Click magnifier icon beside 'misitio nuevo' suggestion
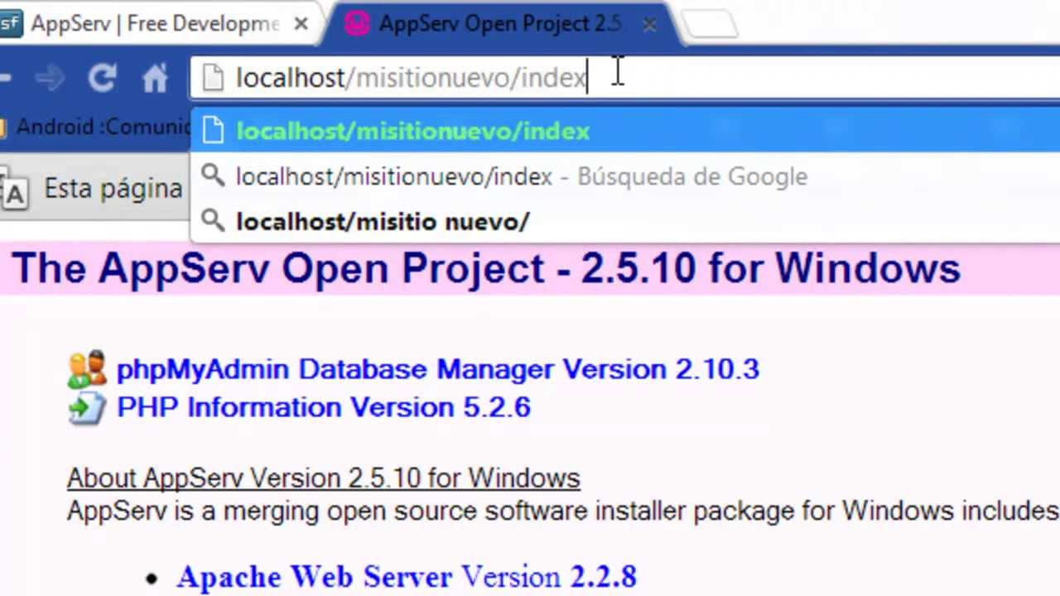 [x=213, y=220]
